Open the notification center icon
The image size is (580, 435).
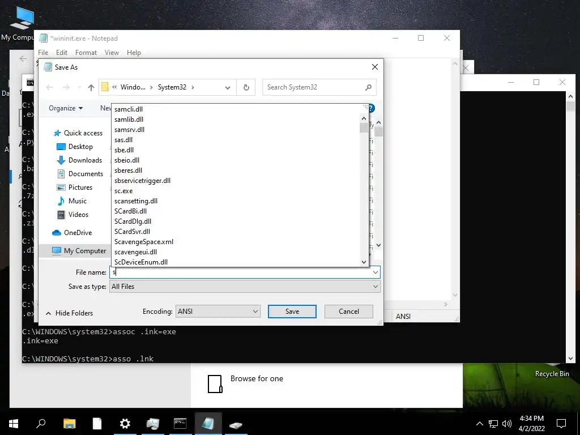click(x=561, y=424)
